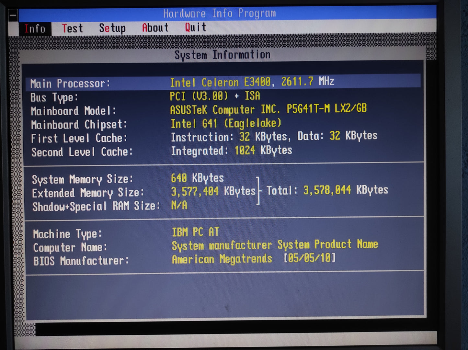Open the About menu

coord(155,28)
